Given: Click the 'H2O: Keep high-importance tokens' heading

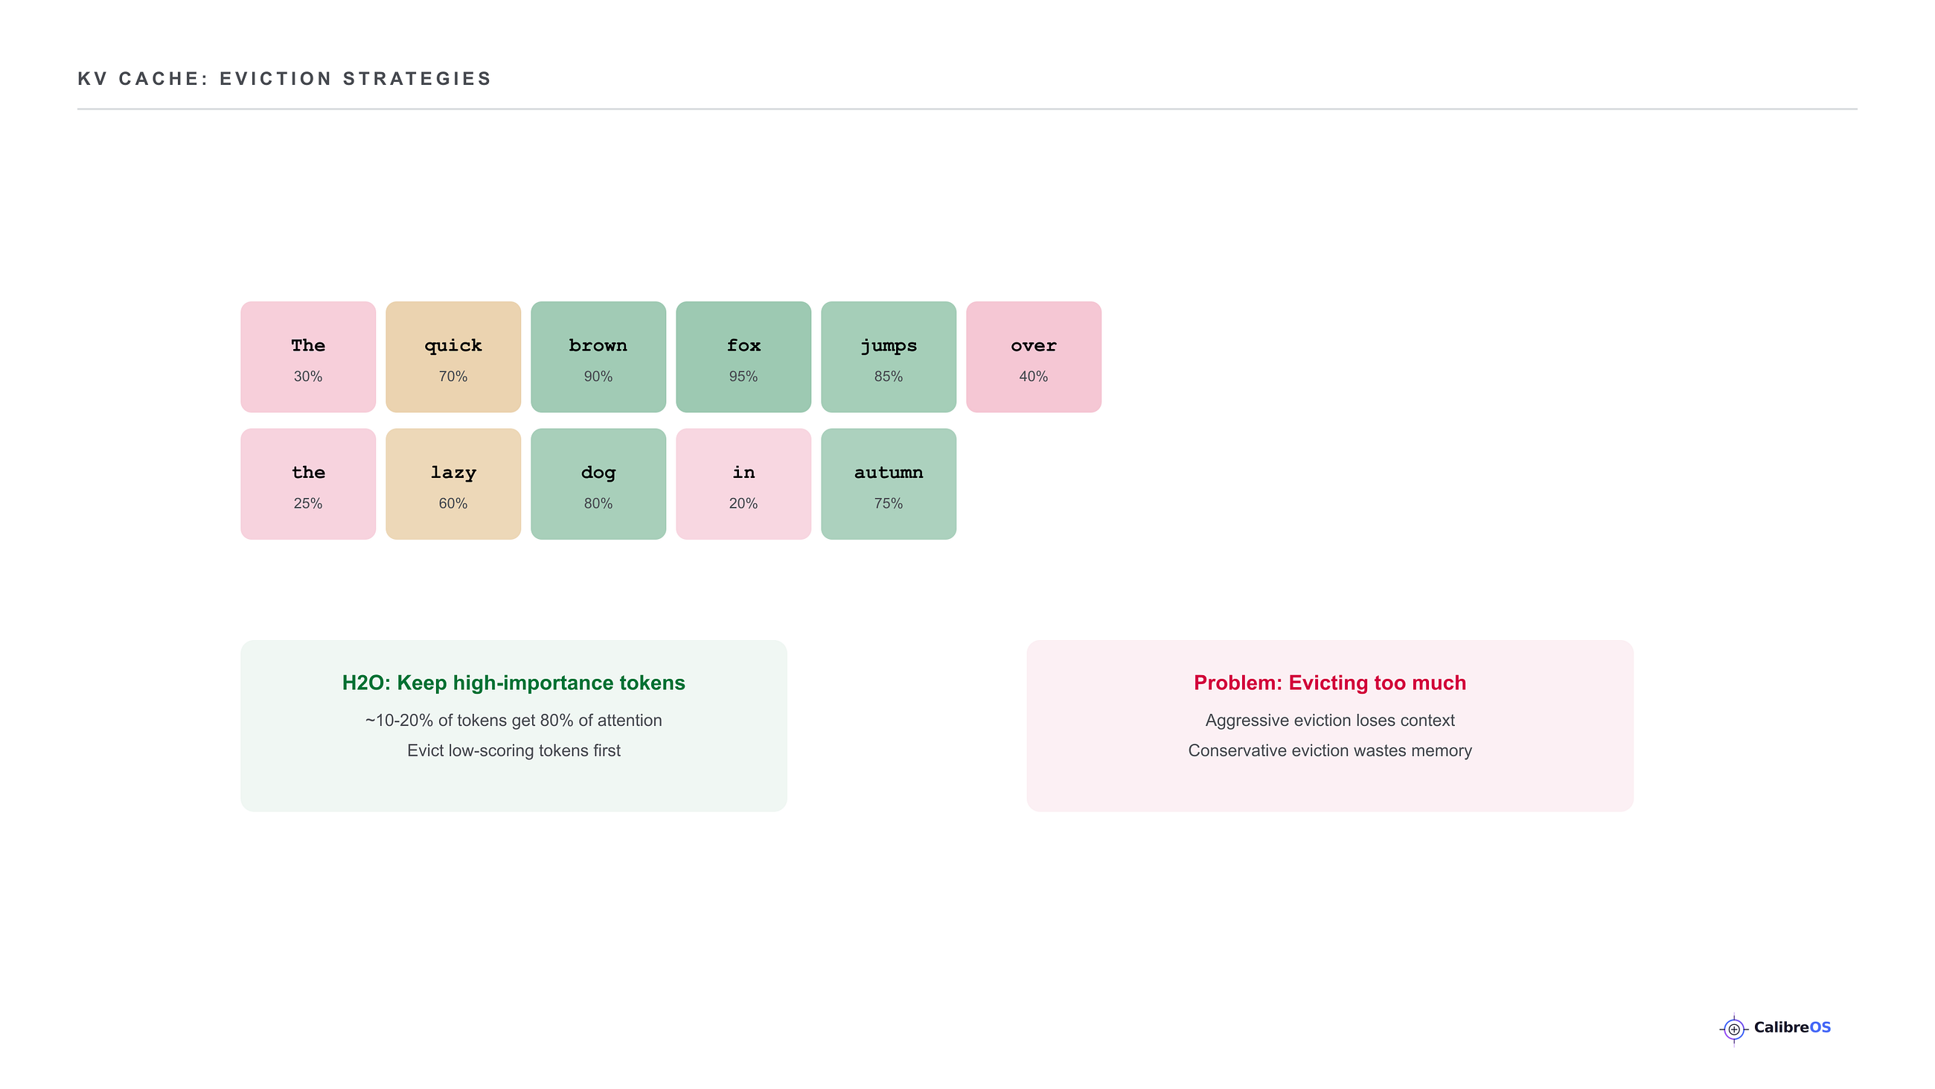Looking at the screenshot, I should (x=514, y=683).
